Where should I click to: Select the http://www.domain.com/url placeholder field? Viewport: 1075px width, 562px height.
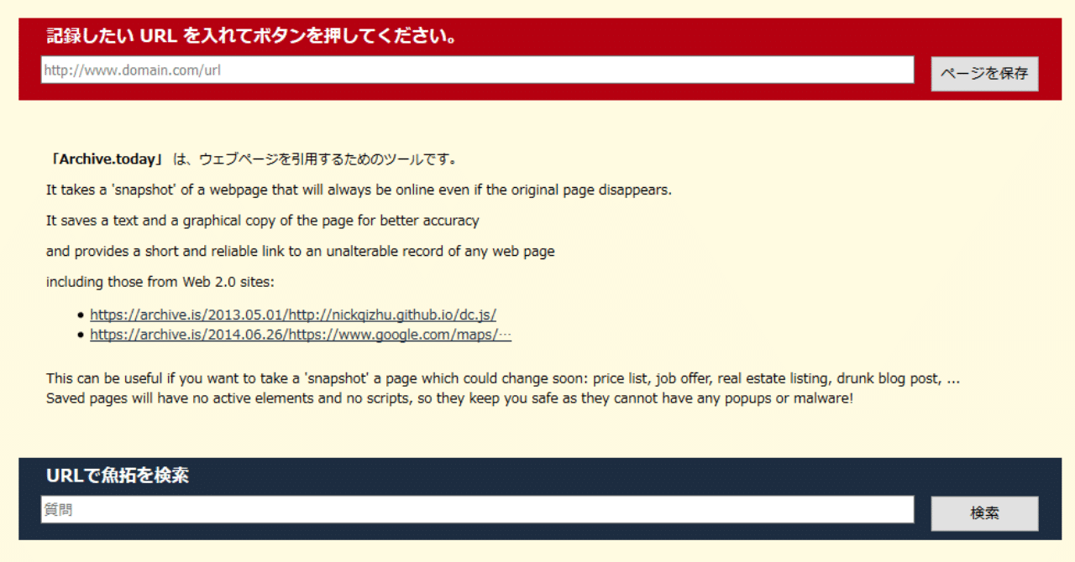(476, 70)
